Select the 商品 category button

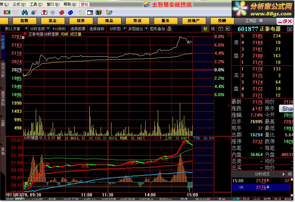[x=109, y=21]
